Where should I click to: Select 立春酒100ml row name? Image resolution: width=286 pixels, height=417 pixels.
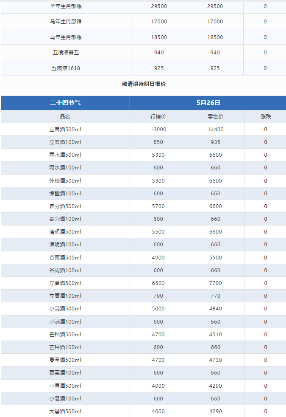65,142
